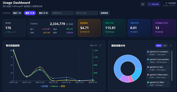Focus the model filter input field
The width and height of the screenshot is (177, 92).
coord(62,13)
